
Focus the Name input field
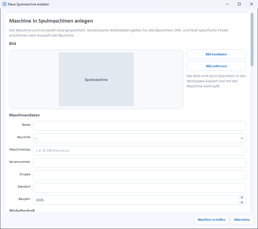click(x=139, y=126)
